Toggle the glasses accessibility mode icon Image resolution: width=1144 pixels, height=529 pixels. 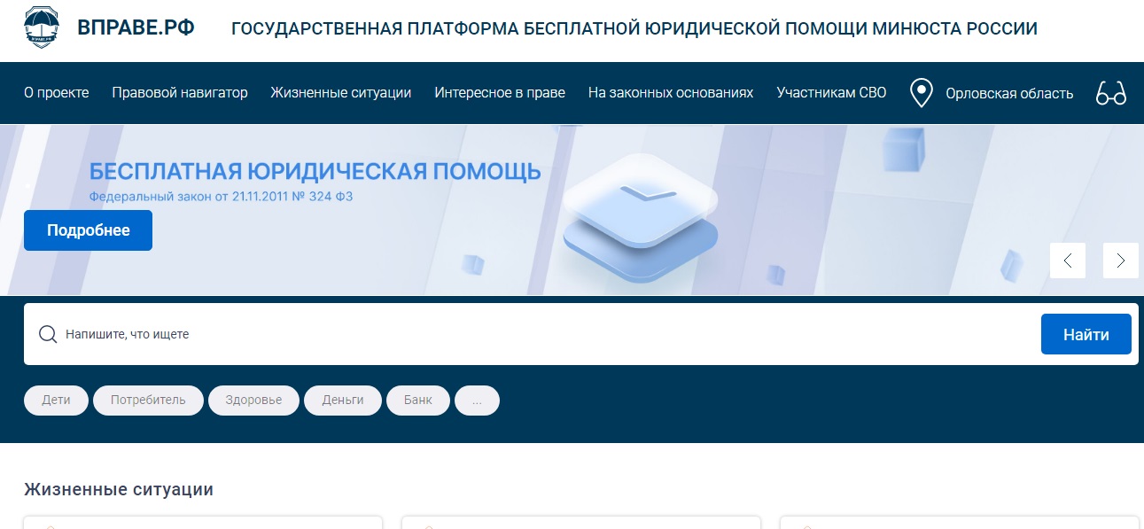[1110, 93]
